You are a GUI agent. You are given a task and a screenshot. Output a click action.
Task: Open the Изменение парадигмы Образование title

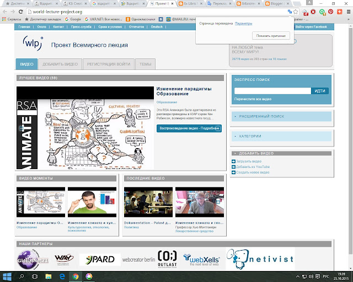tap(184, 91)
